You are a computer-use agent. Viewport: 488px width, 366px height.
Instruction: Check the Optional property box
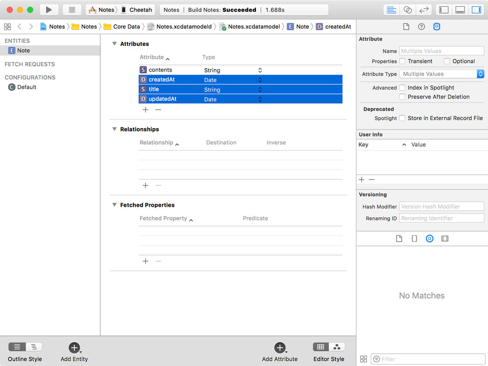coord(447,61)
